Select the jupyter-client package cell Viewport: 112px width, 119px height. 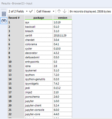(39, 105)
